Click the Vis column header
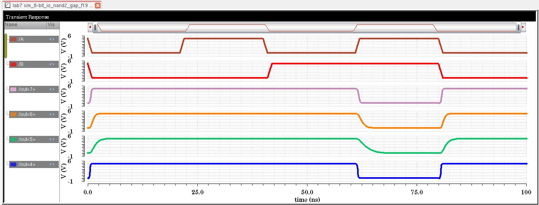The height and width of the screenshot is (205, 539). (x=52, y=25)
